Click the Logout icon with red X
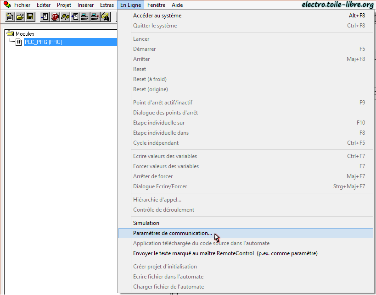 click(95, 17)
